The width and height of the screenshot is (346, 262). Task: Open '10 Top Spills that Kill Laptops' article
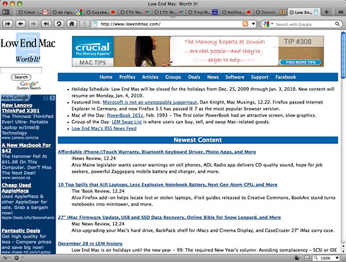coord(168,185)
